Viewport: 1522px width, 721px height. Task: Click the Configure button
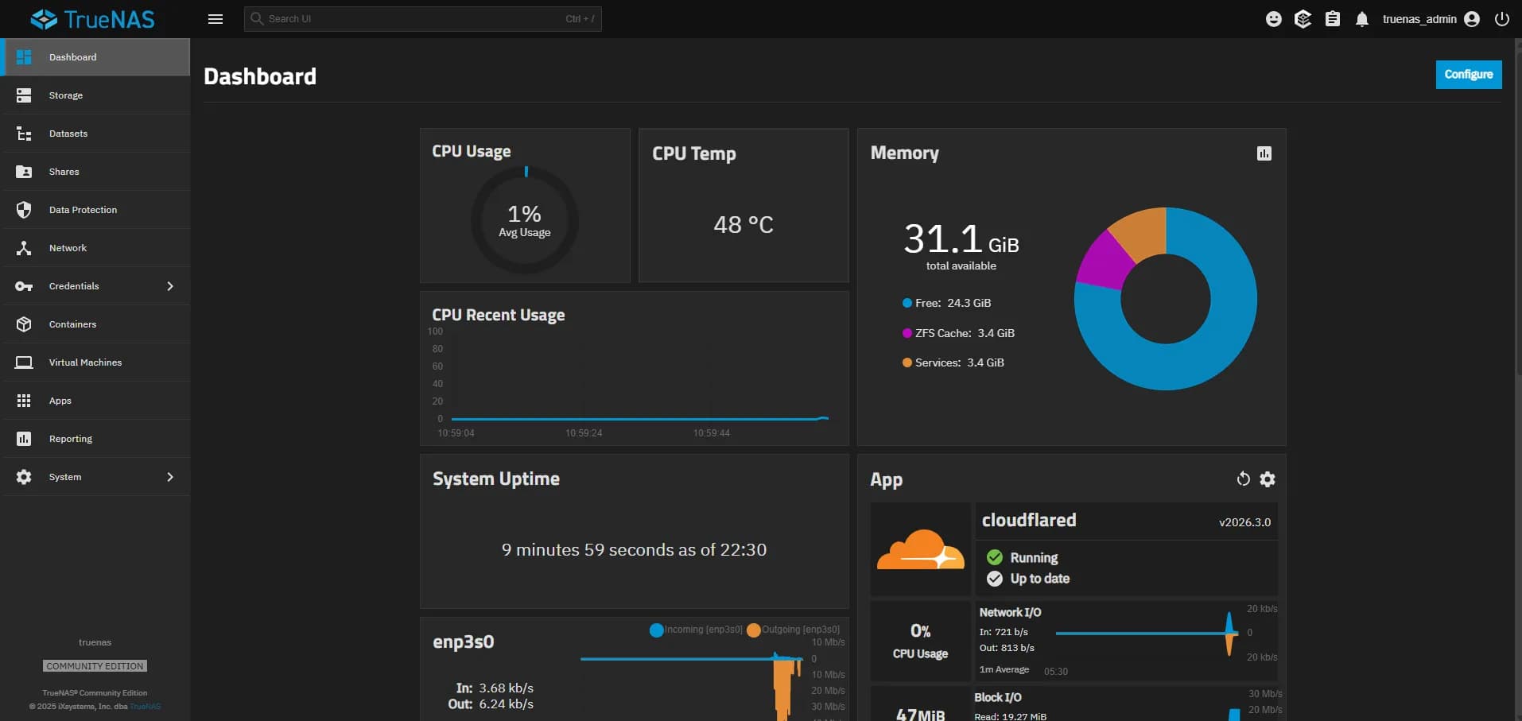point(1468,74)
